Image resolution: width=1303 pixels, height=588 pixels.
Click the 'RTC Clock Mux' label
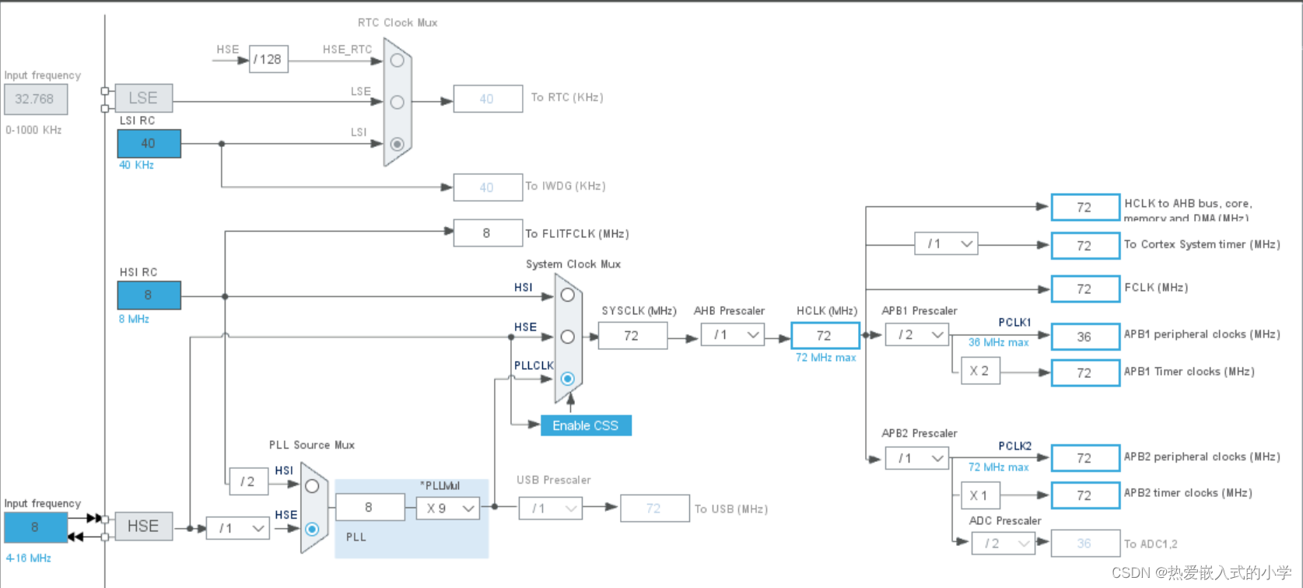tap(398, 23)
